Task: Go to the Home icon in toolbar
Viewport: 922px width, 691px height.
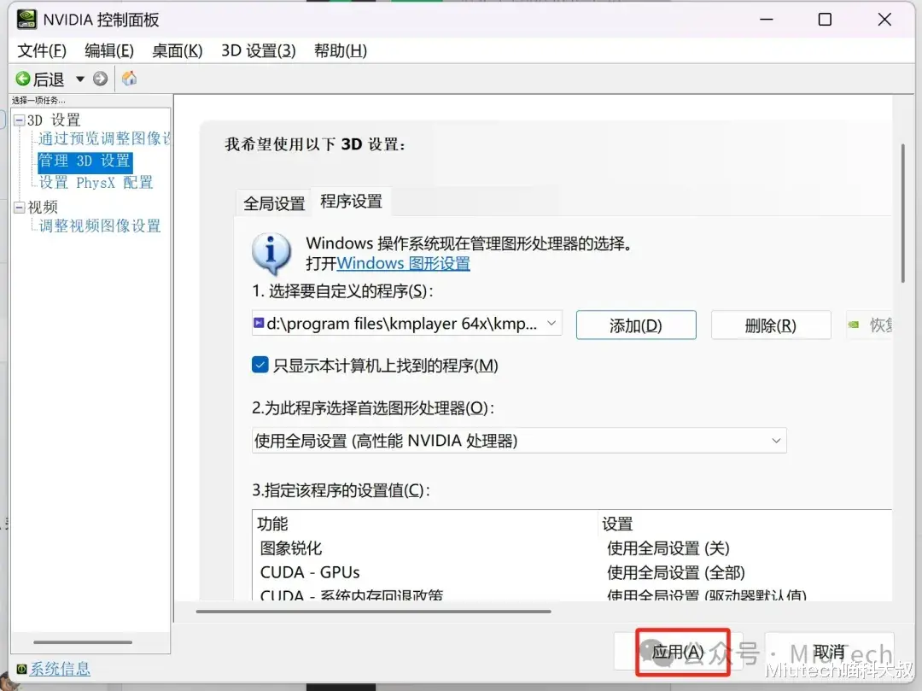Action: pos(130,79)
